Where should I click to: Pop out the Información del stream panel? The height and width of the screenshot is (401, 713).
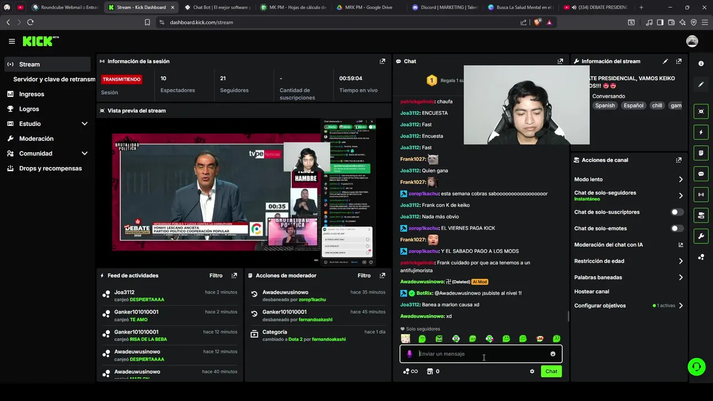(678, 61)
